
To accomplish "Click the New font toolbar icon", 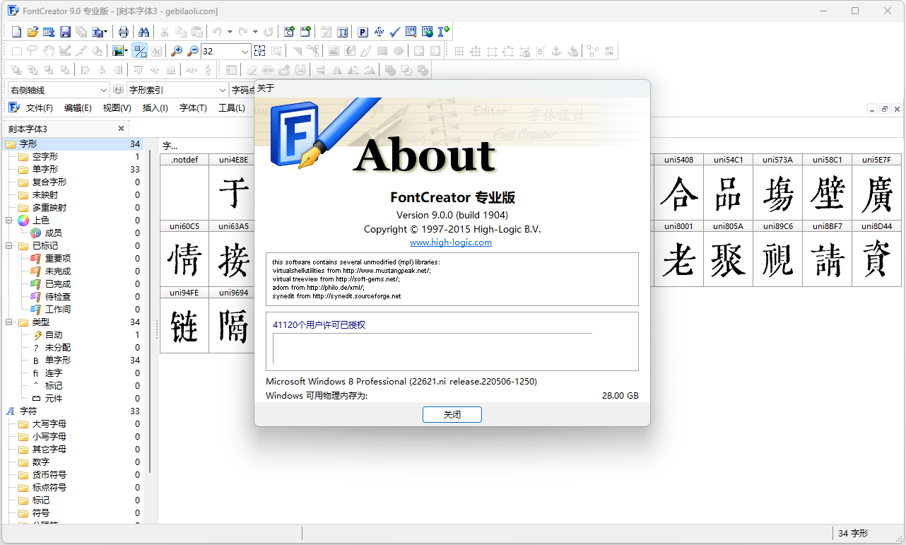I will pos(16,32).
